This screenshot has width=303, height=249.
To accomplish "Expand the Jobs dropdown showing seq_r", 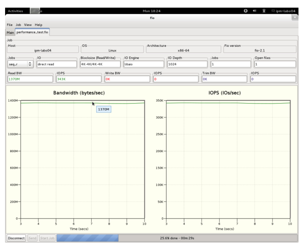I will tap(20, 64).
